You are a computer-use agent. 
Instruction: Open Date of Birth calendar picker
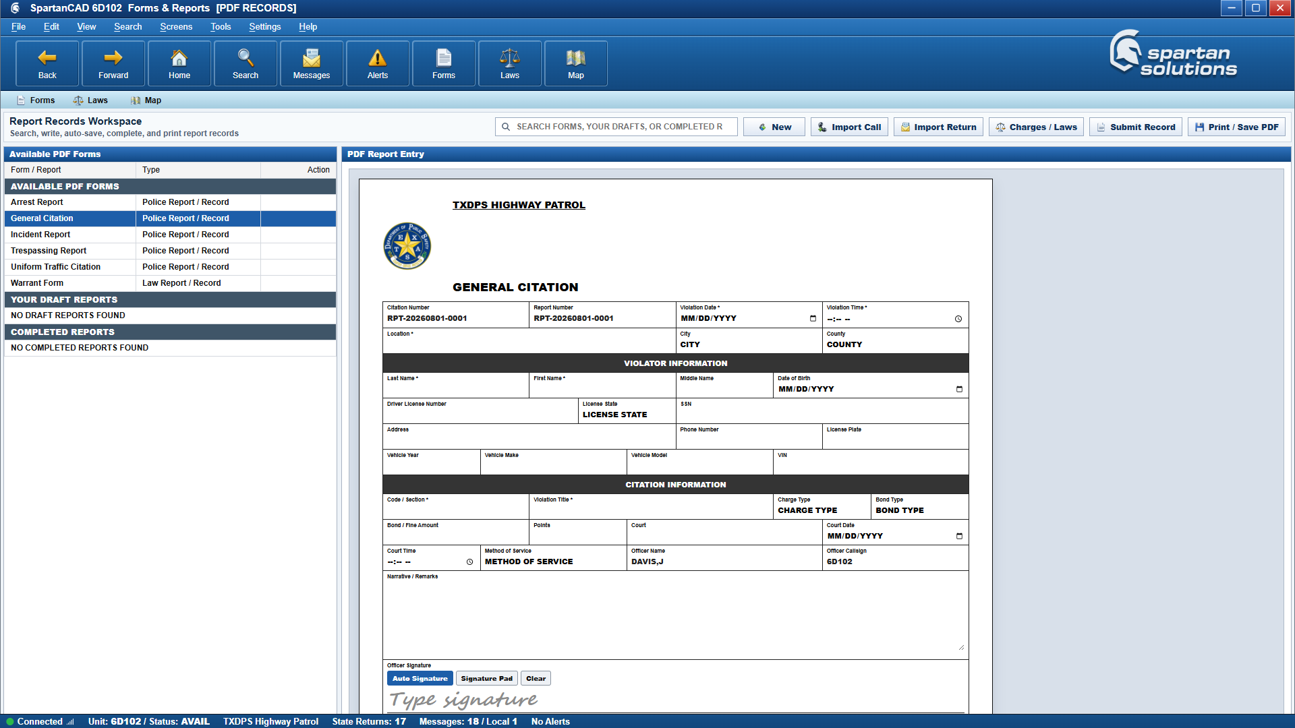click(x=959, y=390)
